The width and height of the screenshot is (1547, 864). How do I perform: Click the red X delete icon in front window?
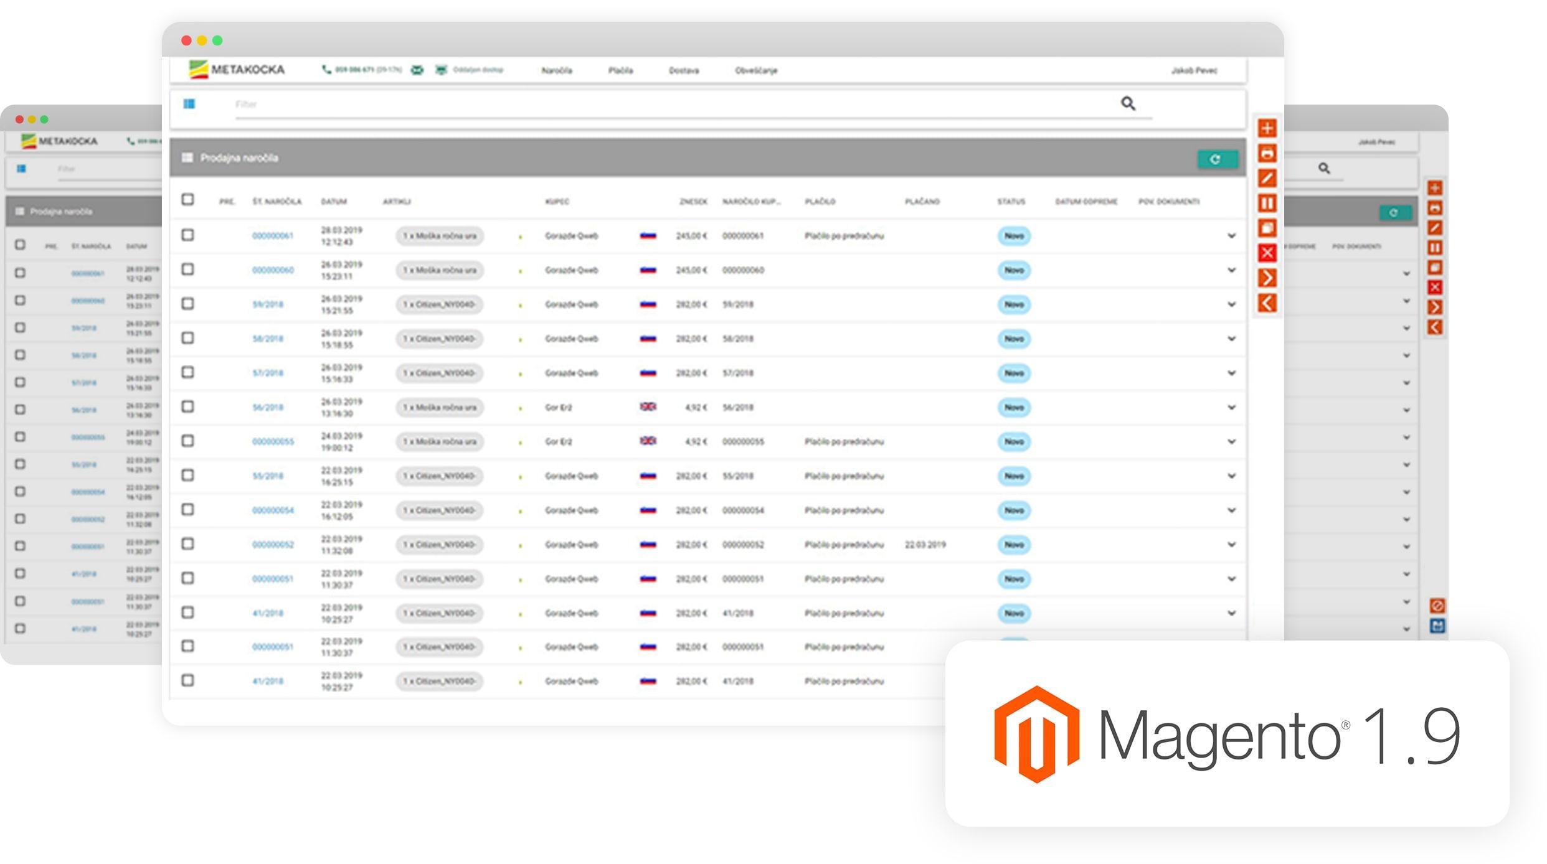[x=1267, y=253]
